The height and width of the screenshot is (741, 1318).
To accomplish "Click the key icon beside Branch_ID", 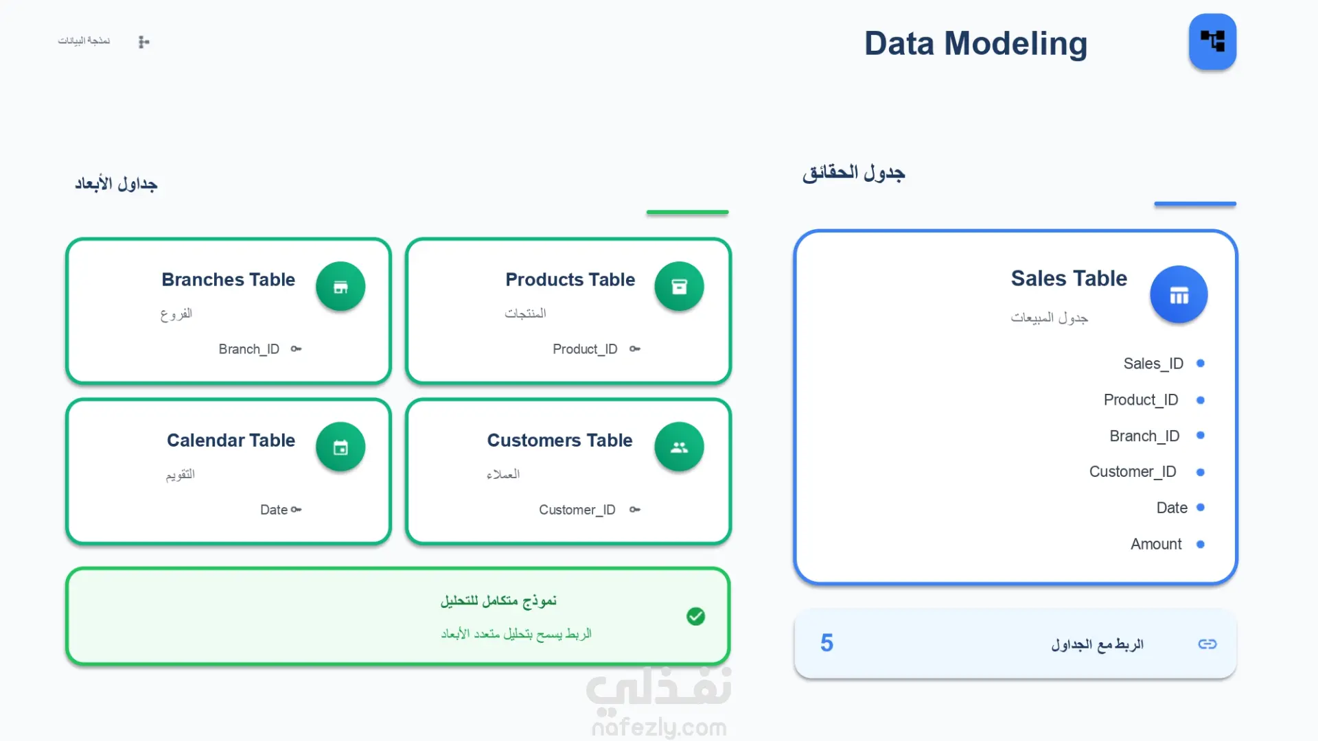I will [x=296, y=349].
